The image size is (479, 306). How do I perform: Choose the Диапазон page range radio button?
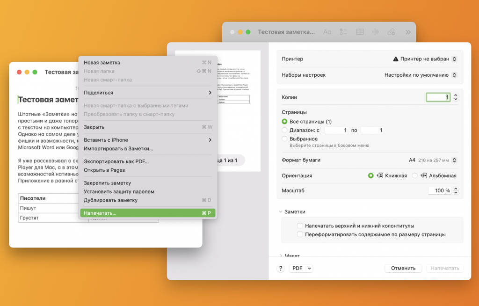tap(285, 131)
